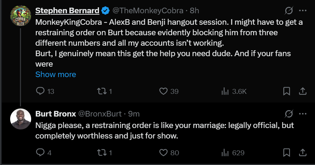The width and height of the screenshot is (315, 165).
Task: Open @TheMonkeyCobra handle link
Action: pyautogui.click(x=148, y=10)
